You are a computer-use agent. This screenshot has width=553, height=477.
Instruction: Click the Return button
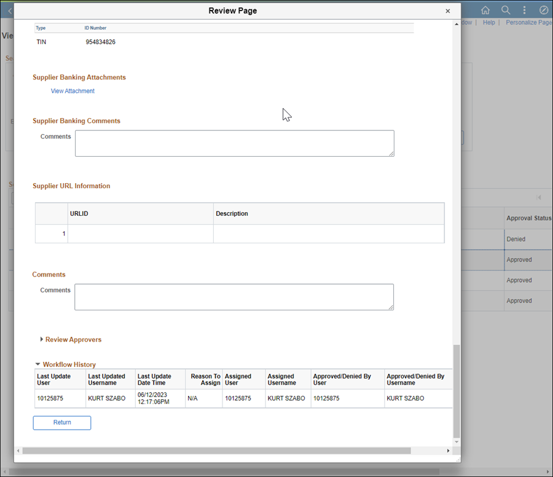62,423
